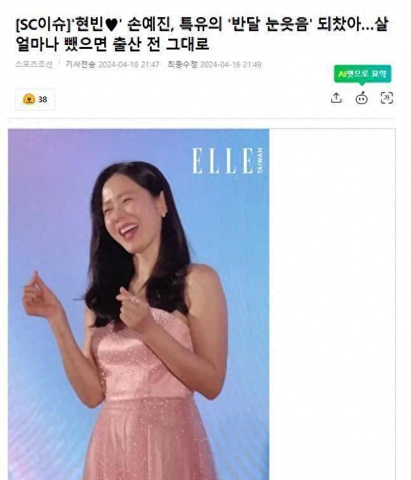Click the 최종수정 2024-04-16 21:49 timestamp
Image resolution: width=411 pixels, height=480 pixels.
[214, 65]
